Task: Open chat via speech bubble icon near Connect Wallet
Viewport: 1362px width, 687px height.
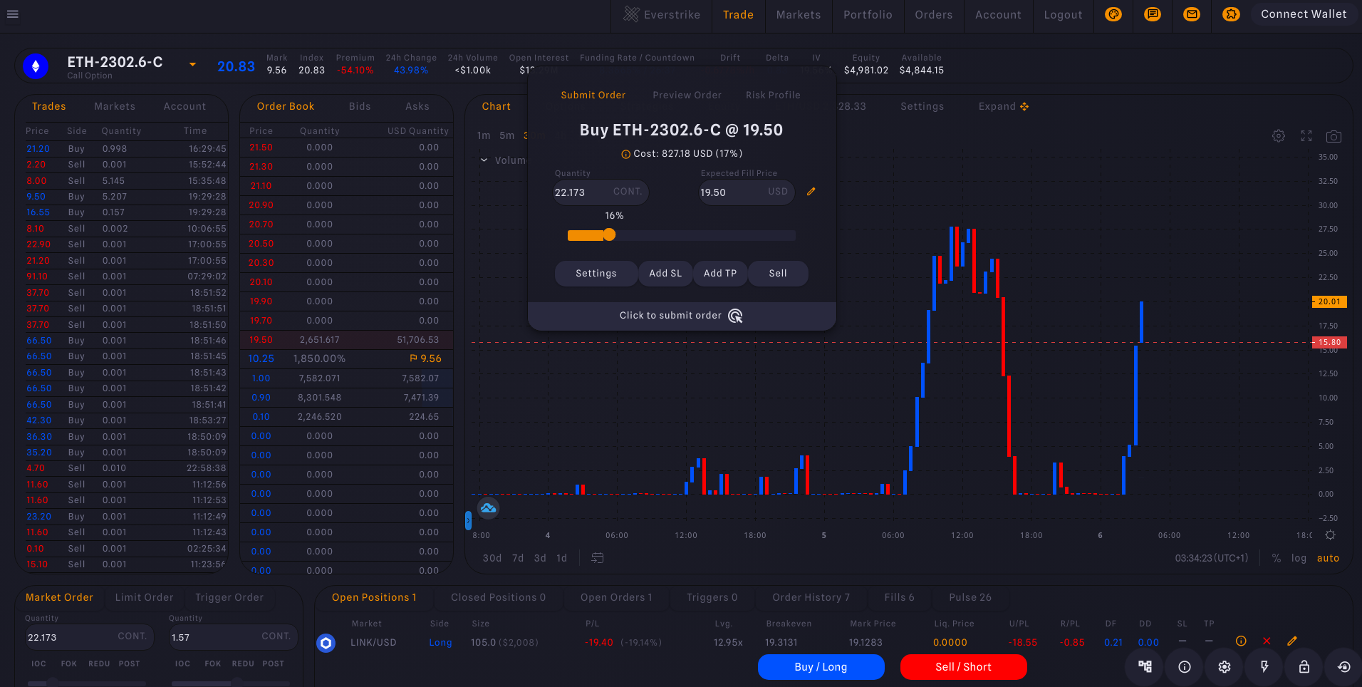Action: click(x=1153, y=14)
